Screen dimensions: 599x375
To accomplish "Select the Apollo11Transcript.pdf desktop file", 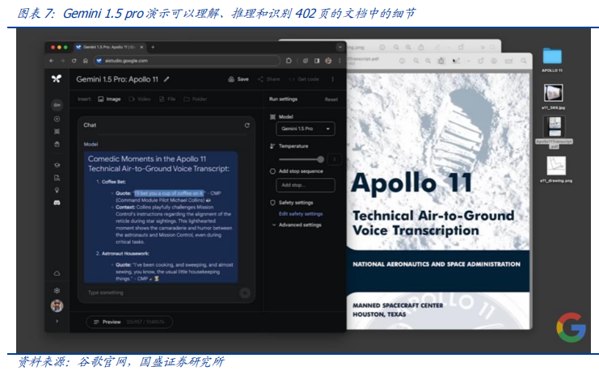I will [x=554, y=133].
